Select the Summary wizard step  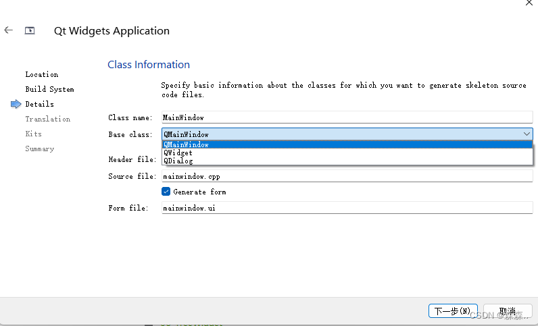[x=39, y=148]
